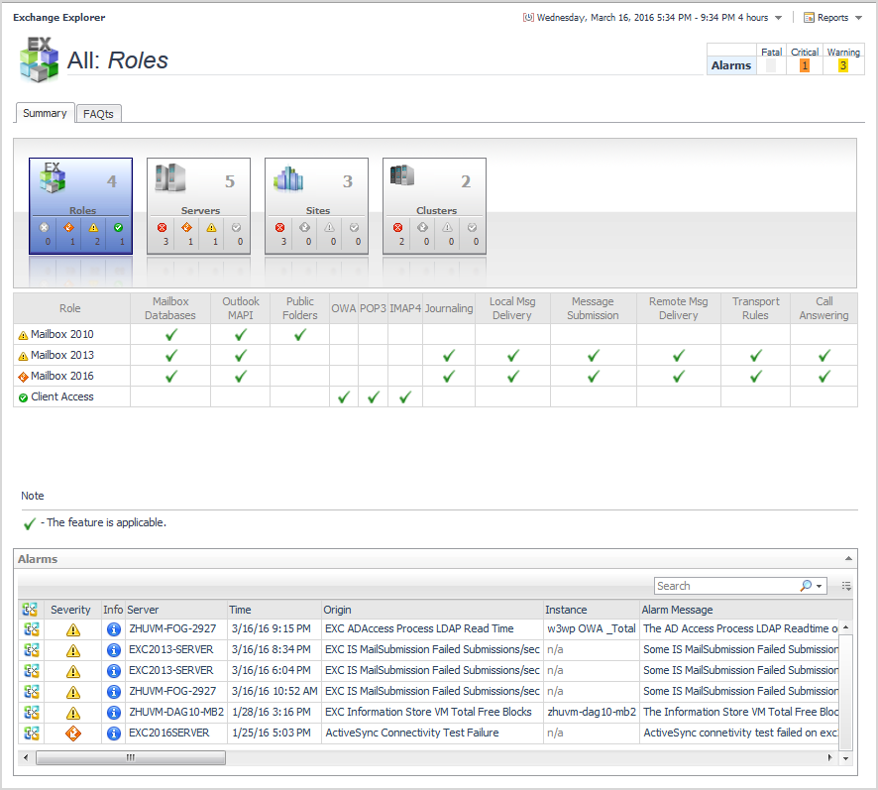Open the time range dropdown
The image size is (878, 790).
pos(778,18)
